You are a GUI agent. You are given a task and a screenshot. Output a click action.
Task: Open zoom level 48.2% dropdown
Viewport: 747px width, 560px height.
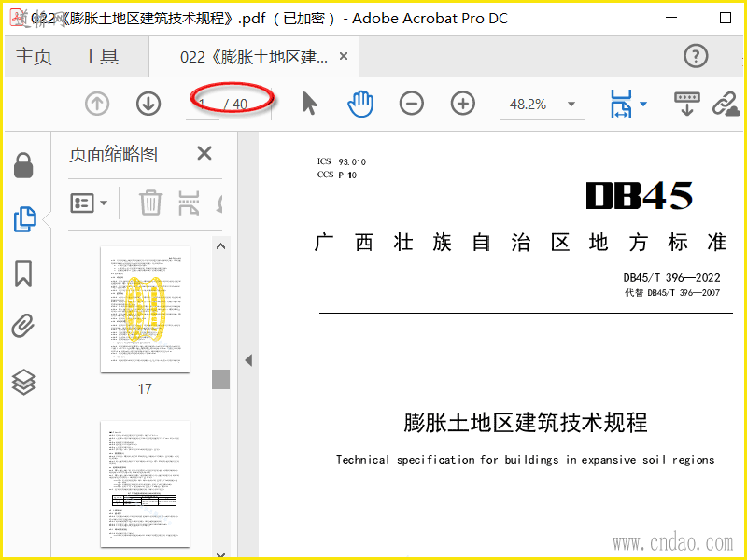click(x=571, y=104)
